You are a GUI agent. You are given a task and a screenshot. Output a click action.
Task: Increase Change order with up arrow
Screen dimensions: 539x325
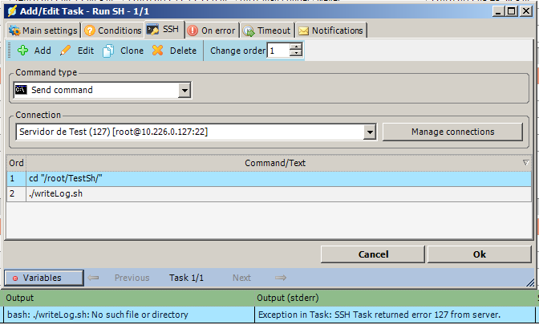tap(296, 47)
